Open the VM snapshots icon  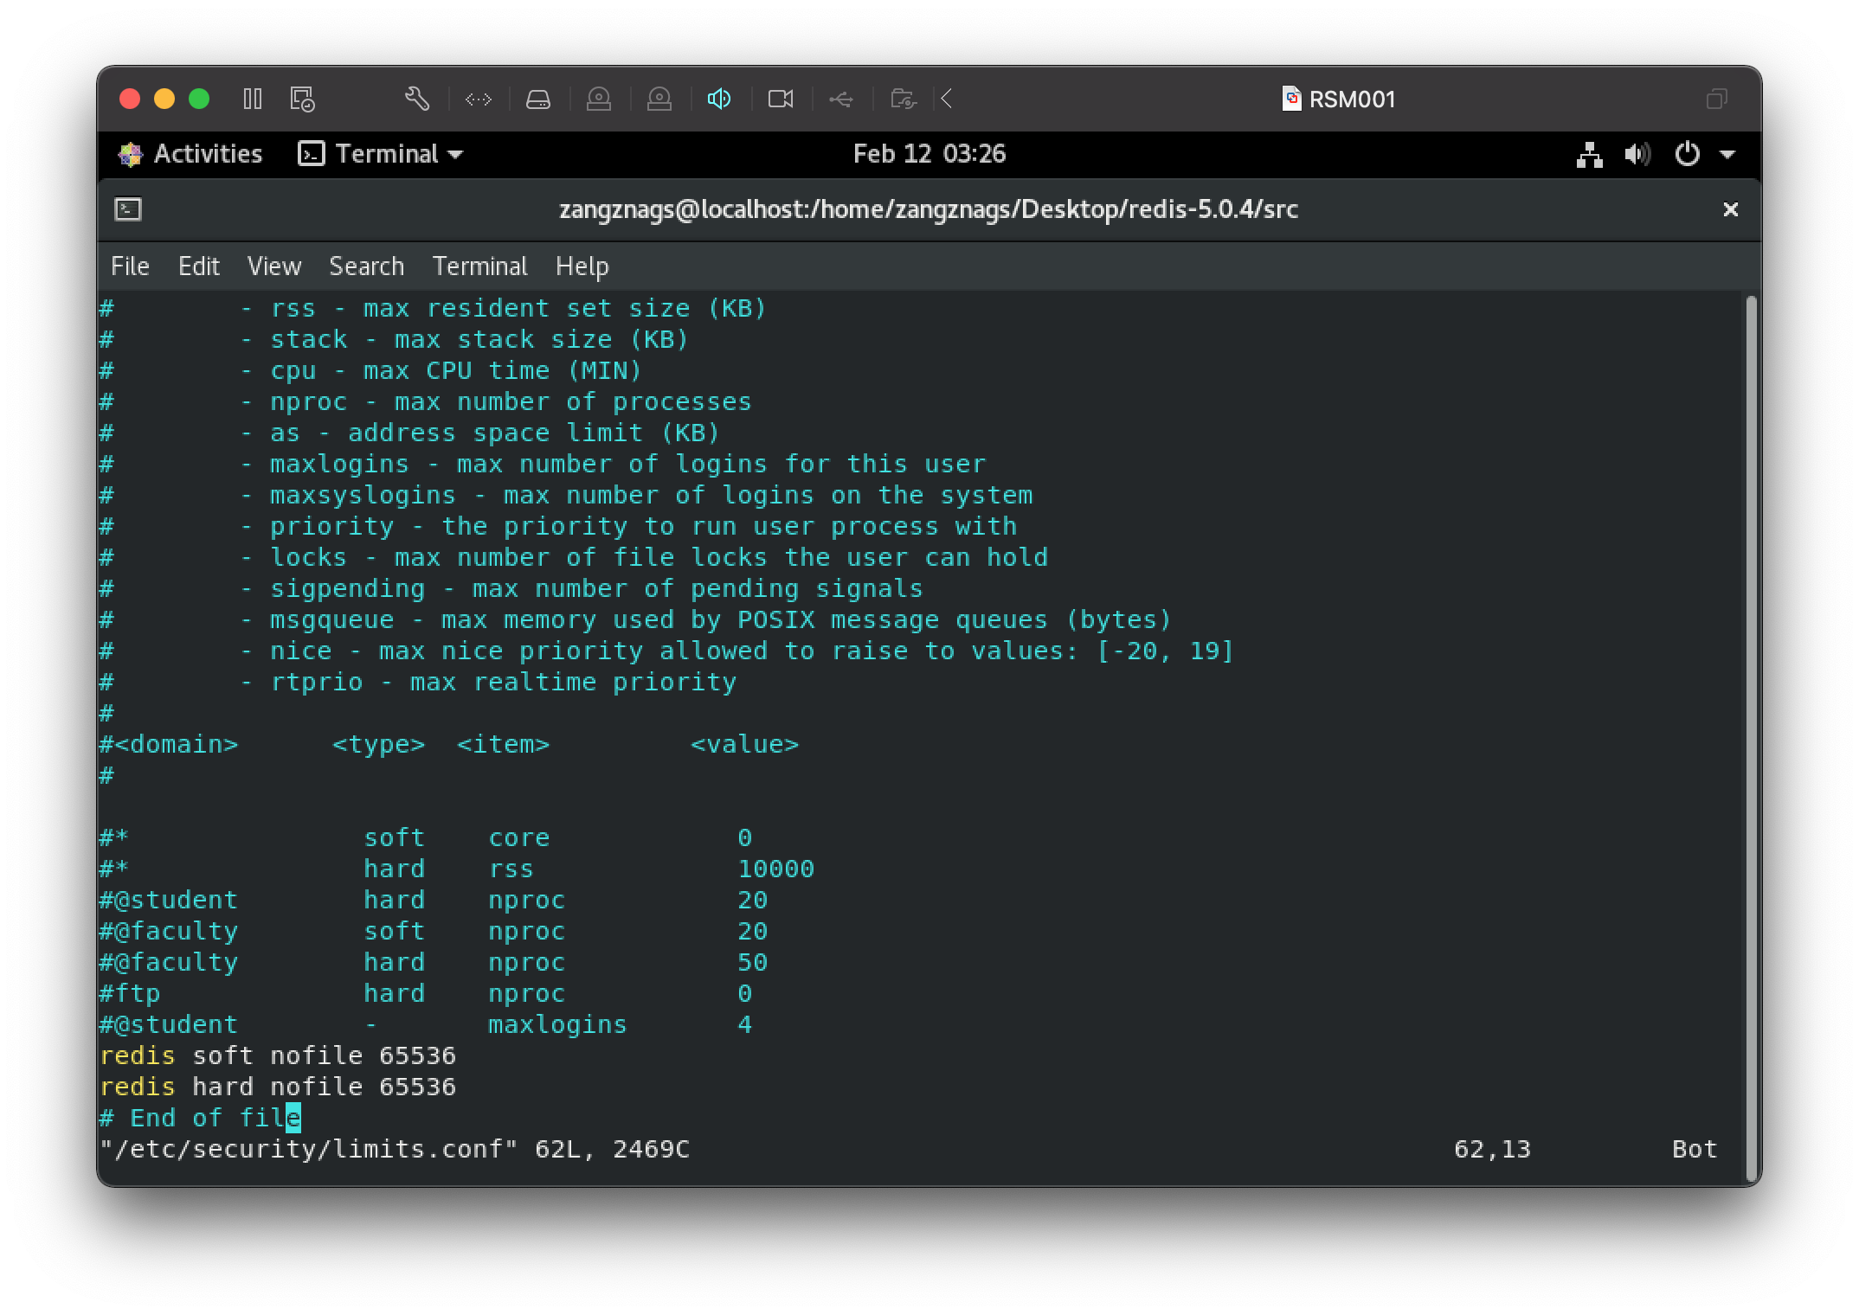click(x=302, y=99)
